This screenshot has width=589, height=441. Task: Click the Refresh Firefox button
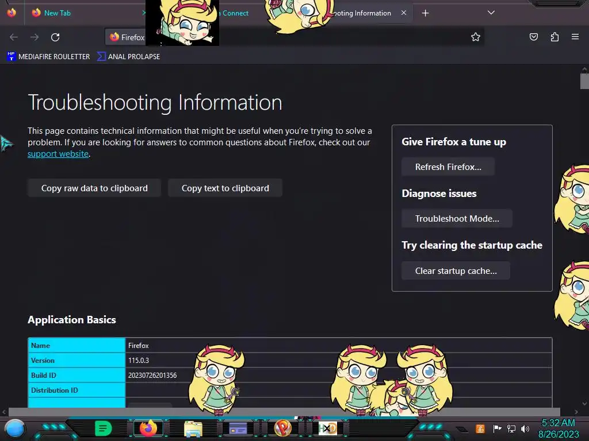[x=448, y=167]
